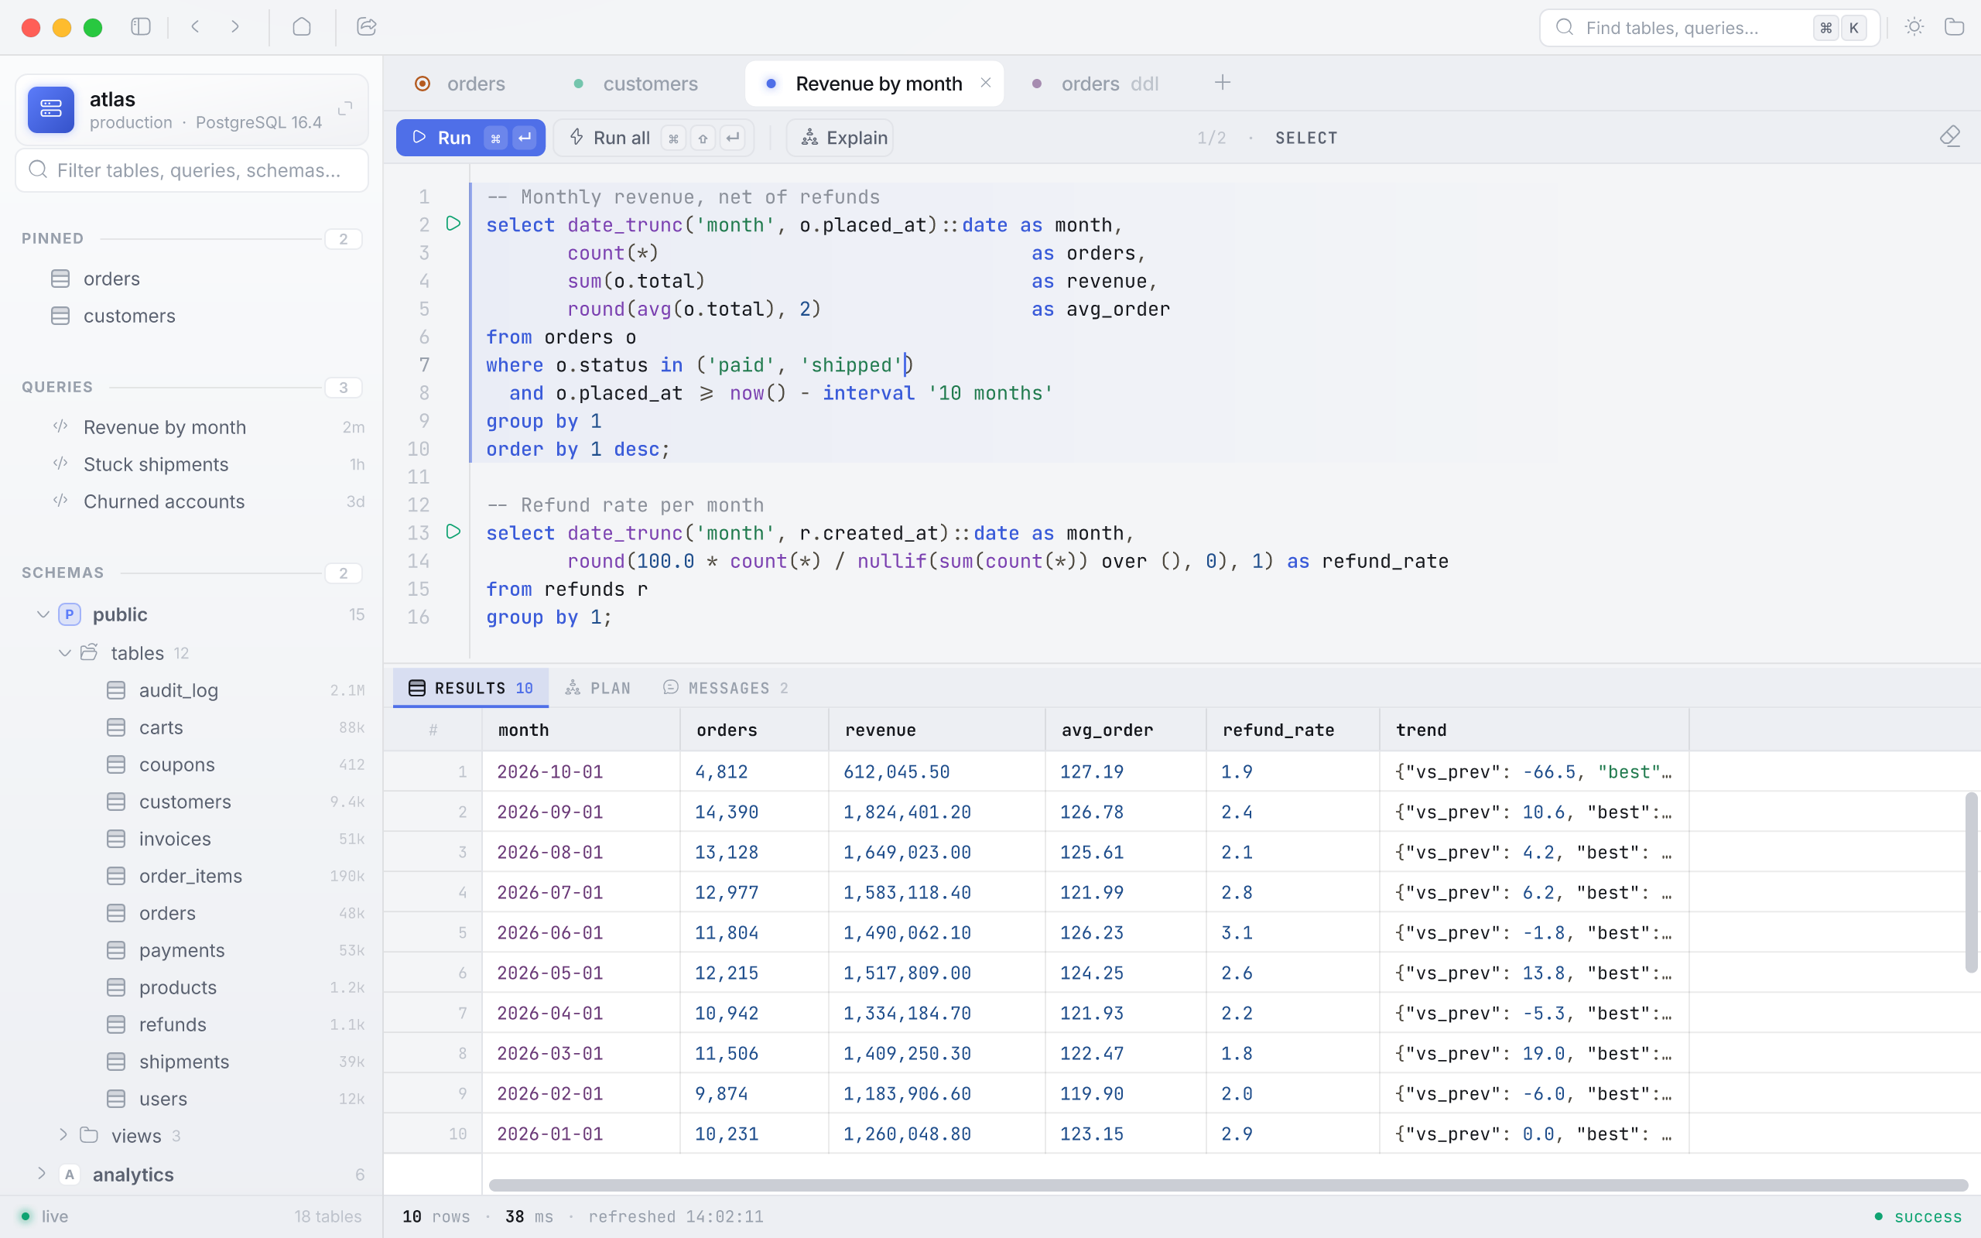Open the Churned accounts saved query
Screen dimensions: 1981x1238
pyautogui.click(x=193, y=501)
